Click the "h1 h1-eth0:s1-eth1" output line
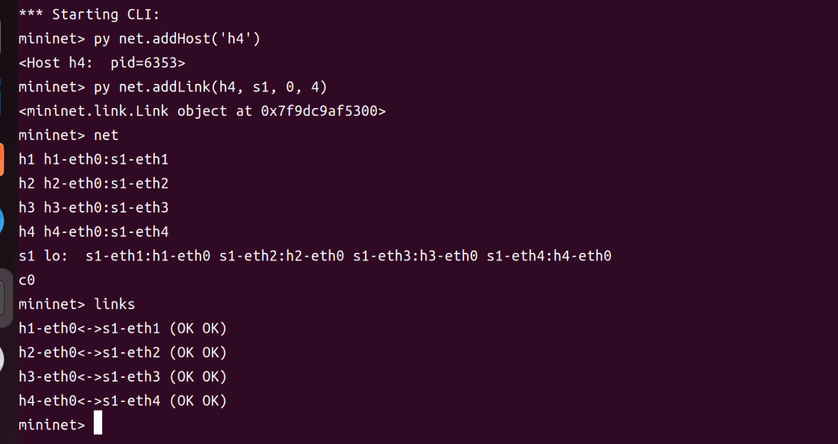Image resolution: width=838 pixels, height=444 pixels. [x=94, y=159]
